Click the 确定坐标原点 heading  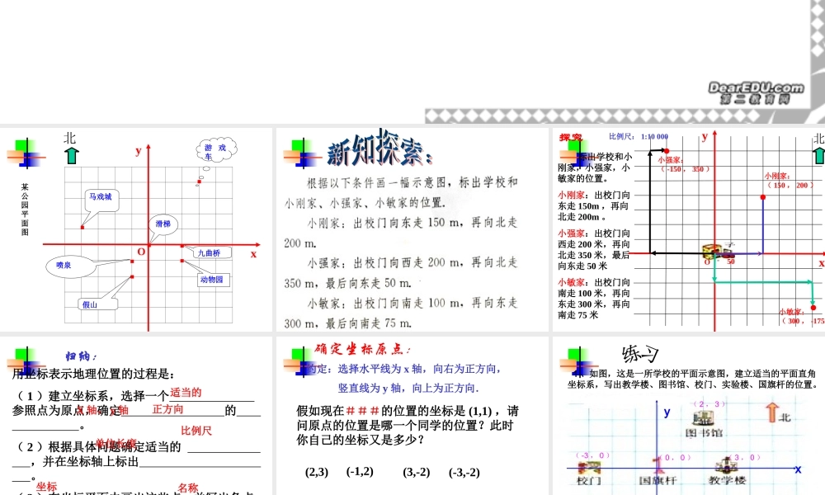pyautogui.click(x=363, y=348)
